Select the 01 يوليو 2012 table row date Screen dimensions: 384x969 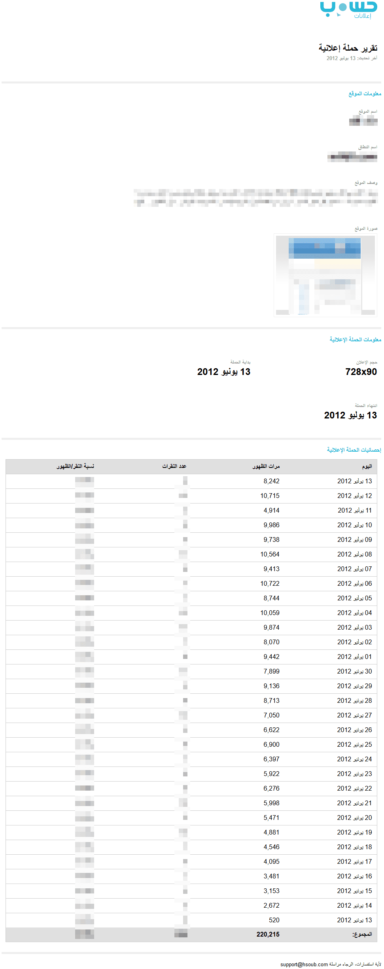click(354, 657)
